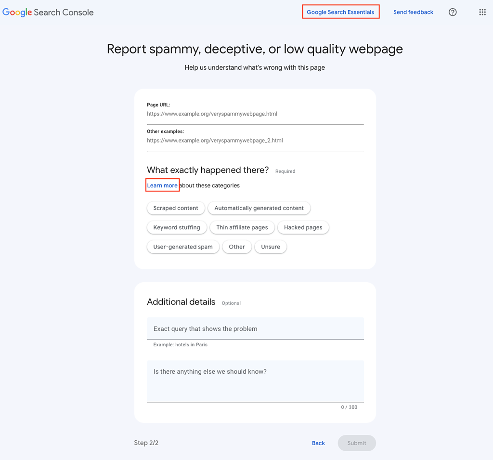Click the Send feedback link
Viewport: 493px width, 460px height.
[x=413, y=12]
